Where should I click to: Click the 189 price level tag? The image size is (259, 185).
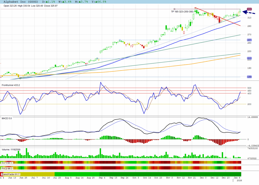[249, 77]
